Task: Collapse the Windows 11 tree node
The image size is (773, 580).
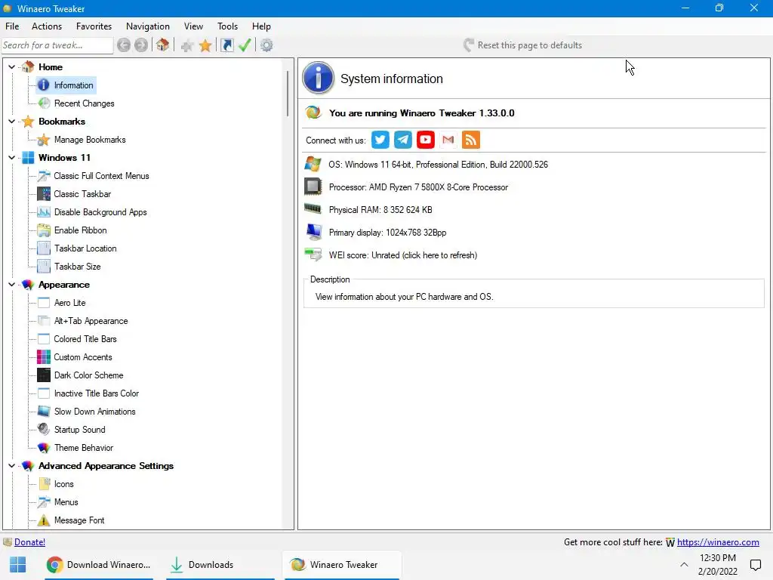Action: click(x=12, y=158)
